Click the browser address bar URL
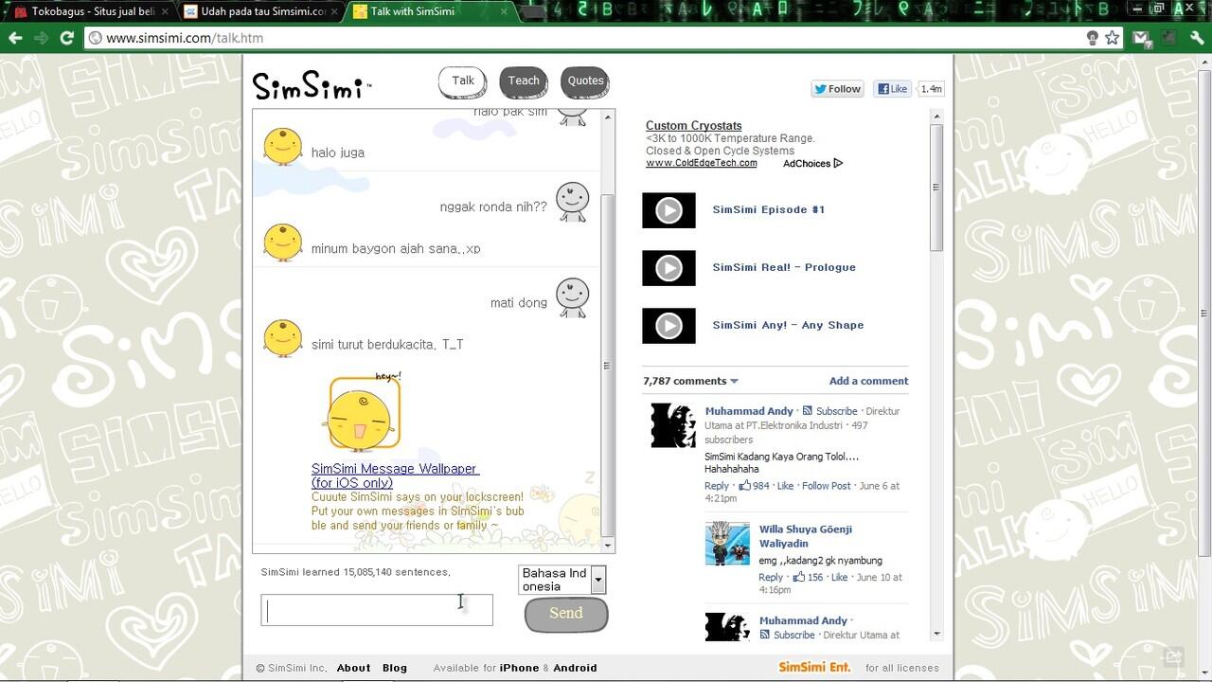Viewport: 1212px width, 682px height. [x=185, y=38]
